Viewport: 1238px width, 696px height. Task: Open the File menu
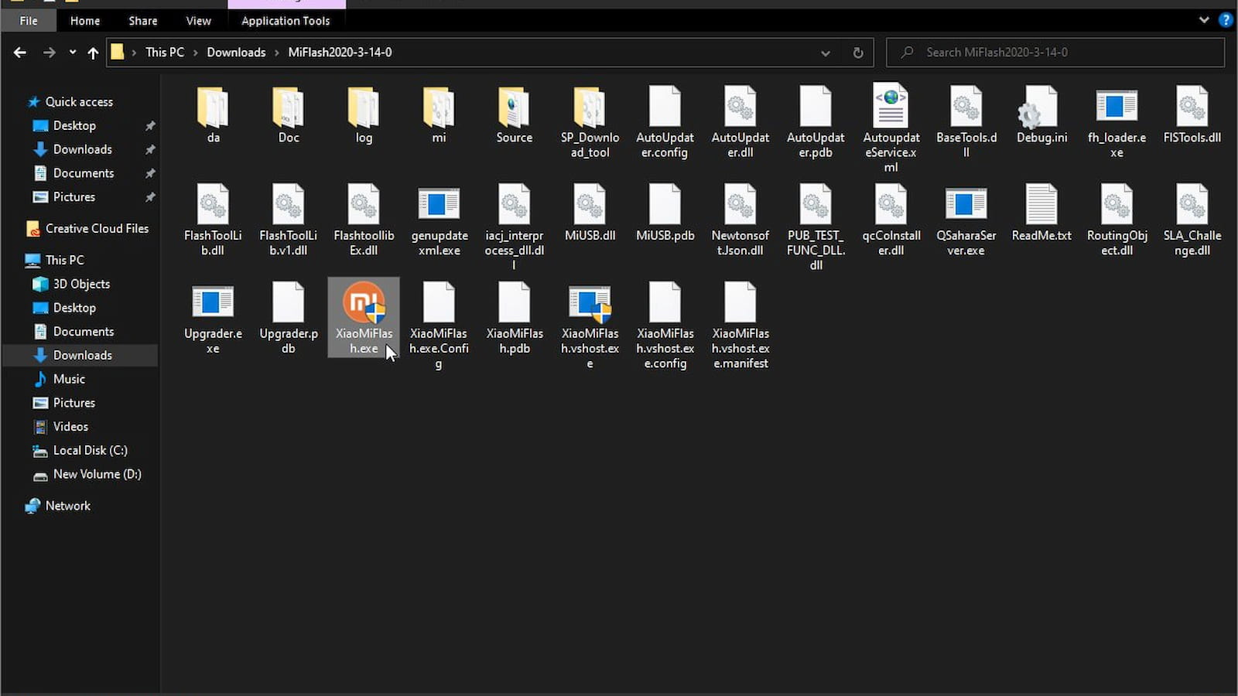[29, 21]
